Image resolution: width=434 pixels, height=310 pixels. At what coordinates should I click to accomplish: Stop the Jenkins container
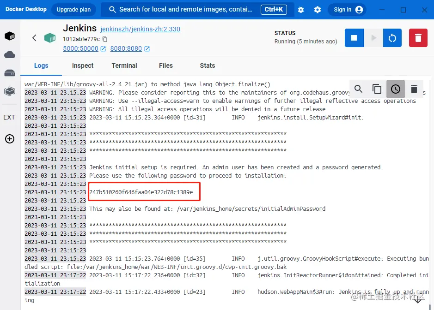pyautogui.click(x=354, y=38)
